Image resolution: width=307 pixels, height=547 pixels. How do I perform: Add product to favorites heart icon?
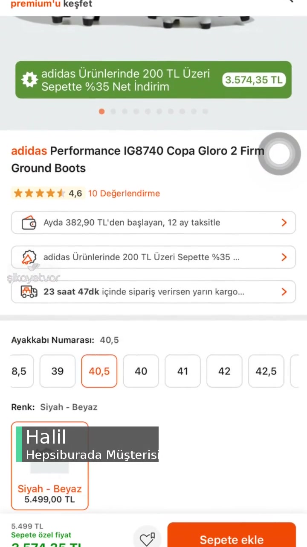147,539
